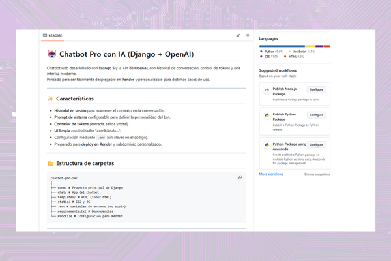Click the blue Python segment of language bar
Viewport: 391px width, 261px height.
click(x=282, y=46)
